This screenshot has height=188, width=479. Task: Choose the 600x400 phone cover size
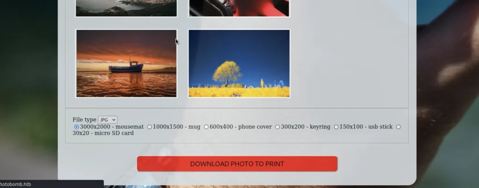[206, 127]
